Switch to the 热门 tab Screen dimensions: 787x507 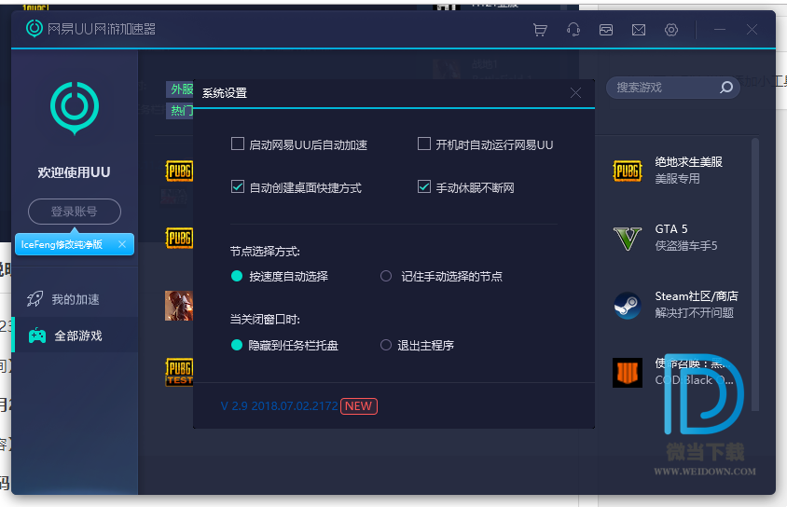tap(180, 110)
